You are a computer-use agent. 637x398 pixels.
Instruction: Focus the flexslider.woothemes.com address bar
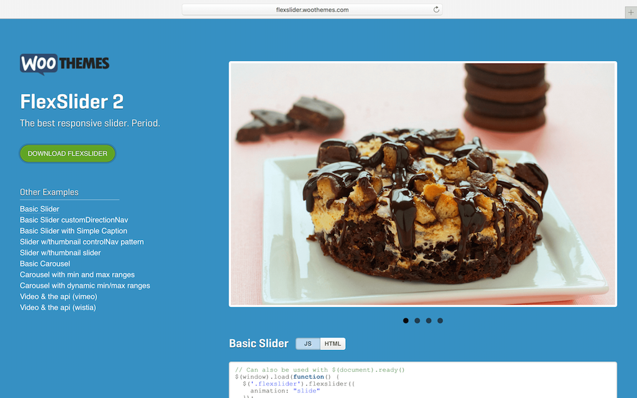click(x=312, y=10)
